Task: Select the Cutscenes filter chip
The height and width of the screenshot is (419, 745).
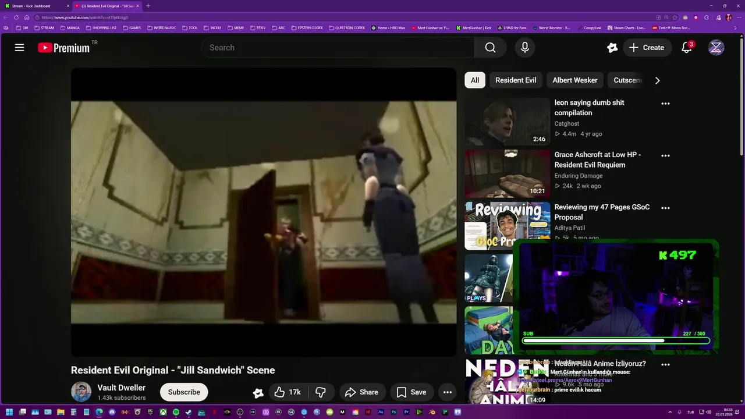Action: [627, 80]
